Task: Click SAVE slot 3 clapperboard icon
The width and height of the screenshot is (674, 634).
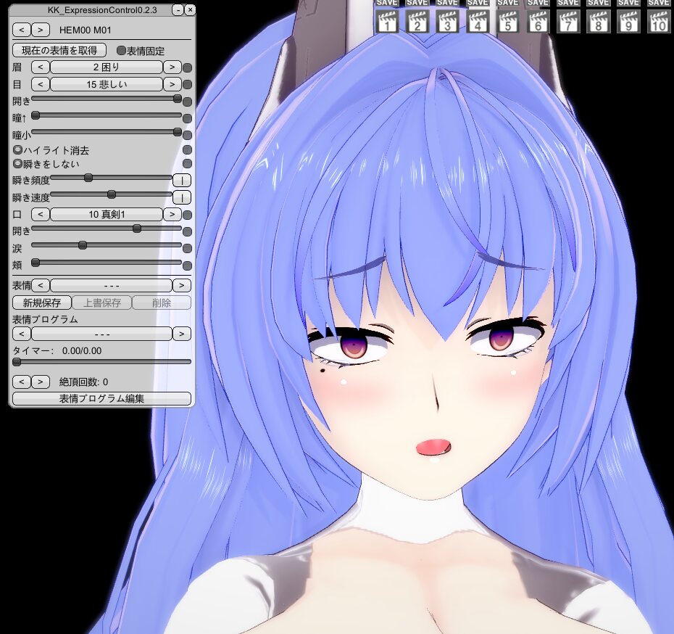Action: click(447, 22)
